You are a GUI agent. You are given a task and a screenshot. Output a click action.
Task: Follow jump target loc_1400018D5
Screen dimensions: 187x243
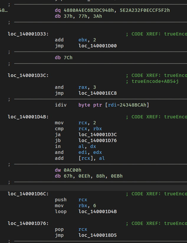[98, 235]
